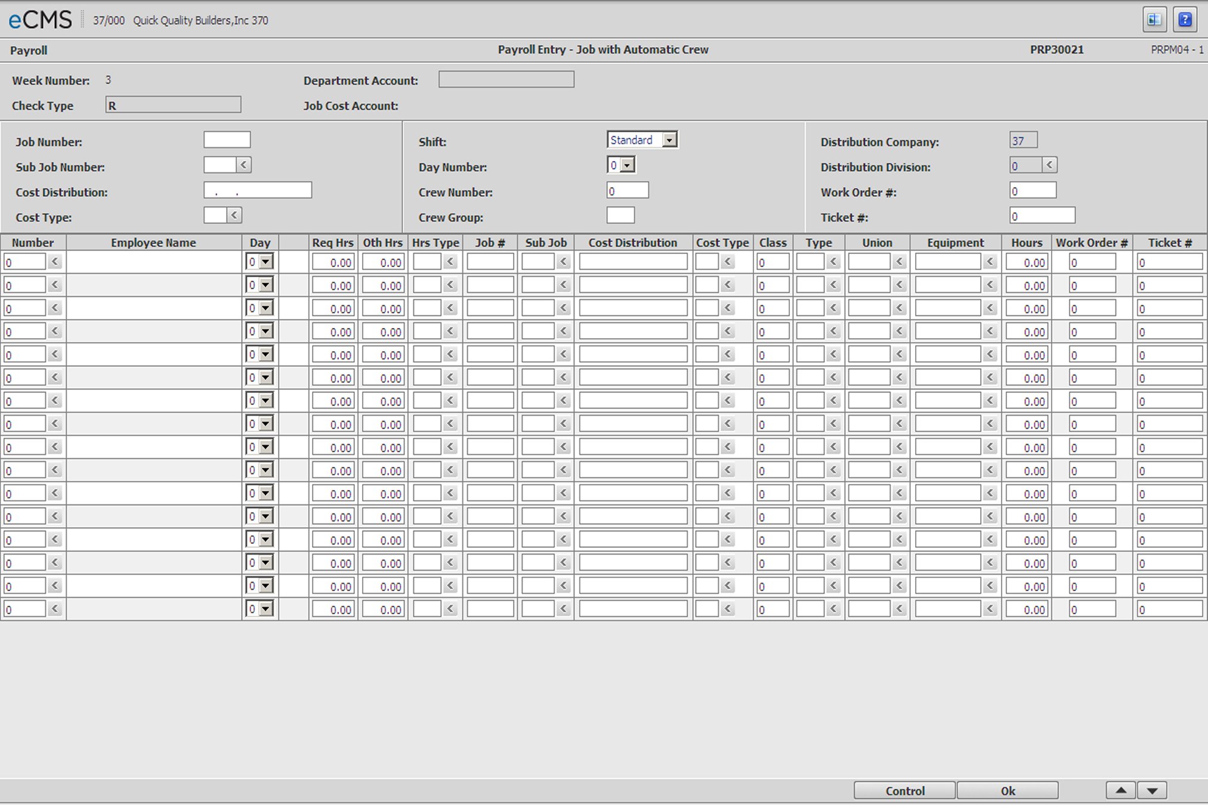Click Ticket # field in first grid row
The height and width of the screenshot is (805, 1208).
(x=1170, y=262)
